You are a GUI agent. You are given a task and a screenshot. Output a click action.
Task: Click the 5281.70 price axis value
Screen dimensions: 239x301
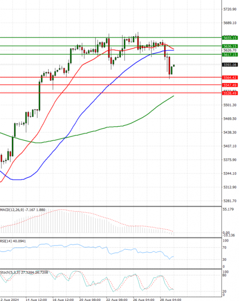click(x=230, y=201)
